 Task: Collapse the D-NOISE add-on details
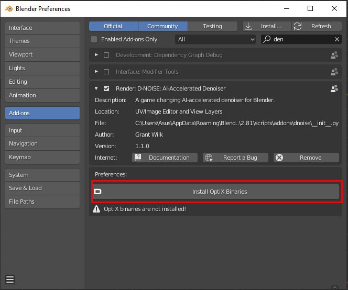pos(96,88)
